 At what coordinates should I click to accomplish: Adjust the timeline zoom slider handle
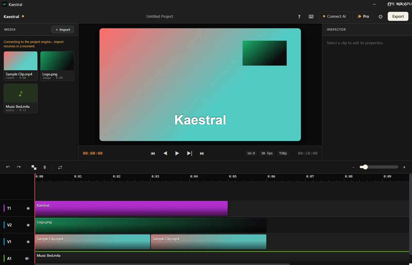pos(365,167)
